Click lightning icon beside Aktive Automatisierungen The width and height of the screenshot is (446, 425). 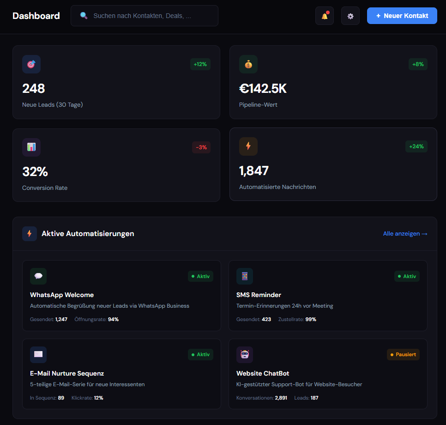[30, 234]
